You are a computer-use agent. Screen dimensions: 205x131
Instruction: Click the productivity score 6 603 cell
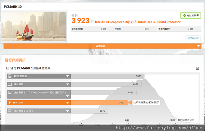(136, 29)
